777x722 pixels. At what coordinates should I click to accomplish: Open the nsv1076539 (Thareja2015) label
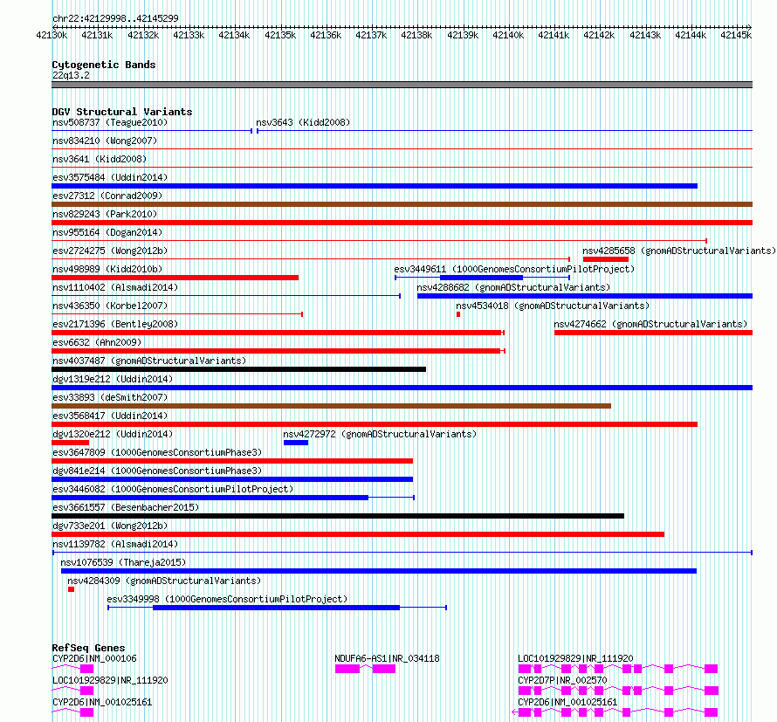(x=123, y=562)
